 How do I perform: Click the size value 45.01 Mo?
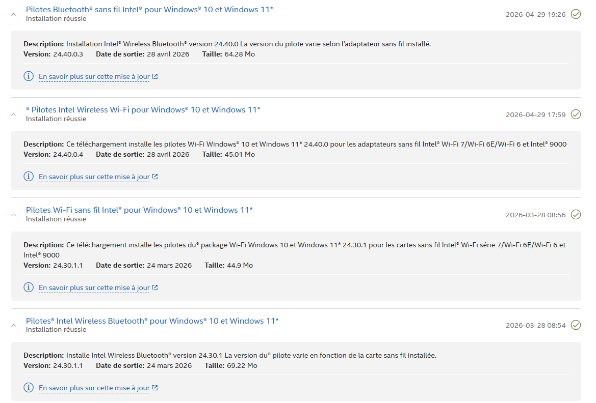pos(240,155)
